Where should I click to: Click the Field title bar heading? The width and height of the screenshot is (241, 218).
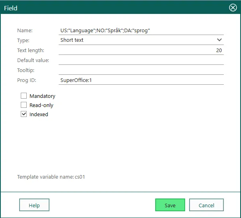11,8
